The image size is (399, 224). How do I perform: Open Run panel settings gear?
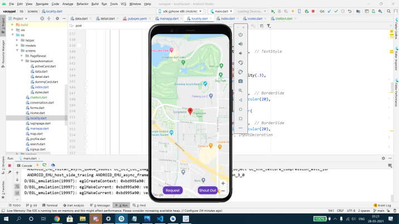tap(383, 158)
